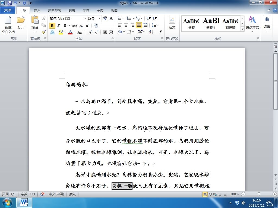This screenshot has width=278, height=208.
Task: Click the character border icon
Action: [111, 18]
